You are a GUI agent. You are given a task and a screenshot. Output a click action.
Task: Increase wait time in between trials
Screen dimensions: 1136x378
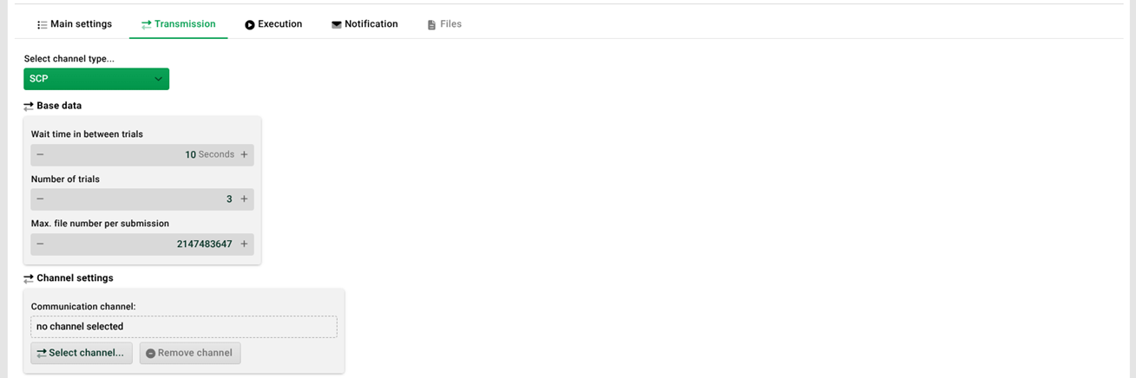pyautogui.click(x=244, y=154)
